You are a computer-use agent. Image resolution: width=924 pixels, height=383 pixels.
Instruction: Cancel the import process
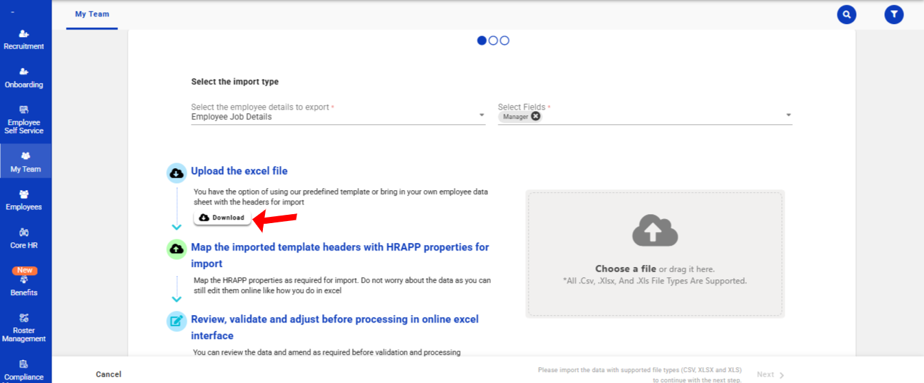108,374
